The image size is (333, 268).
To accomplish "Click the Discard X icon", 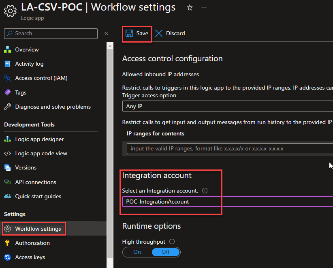I will (159, 33).
